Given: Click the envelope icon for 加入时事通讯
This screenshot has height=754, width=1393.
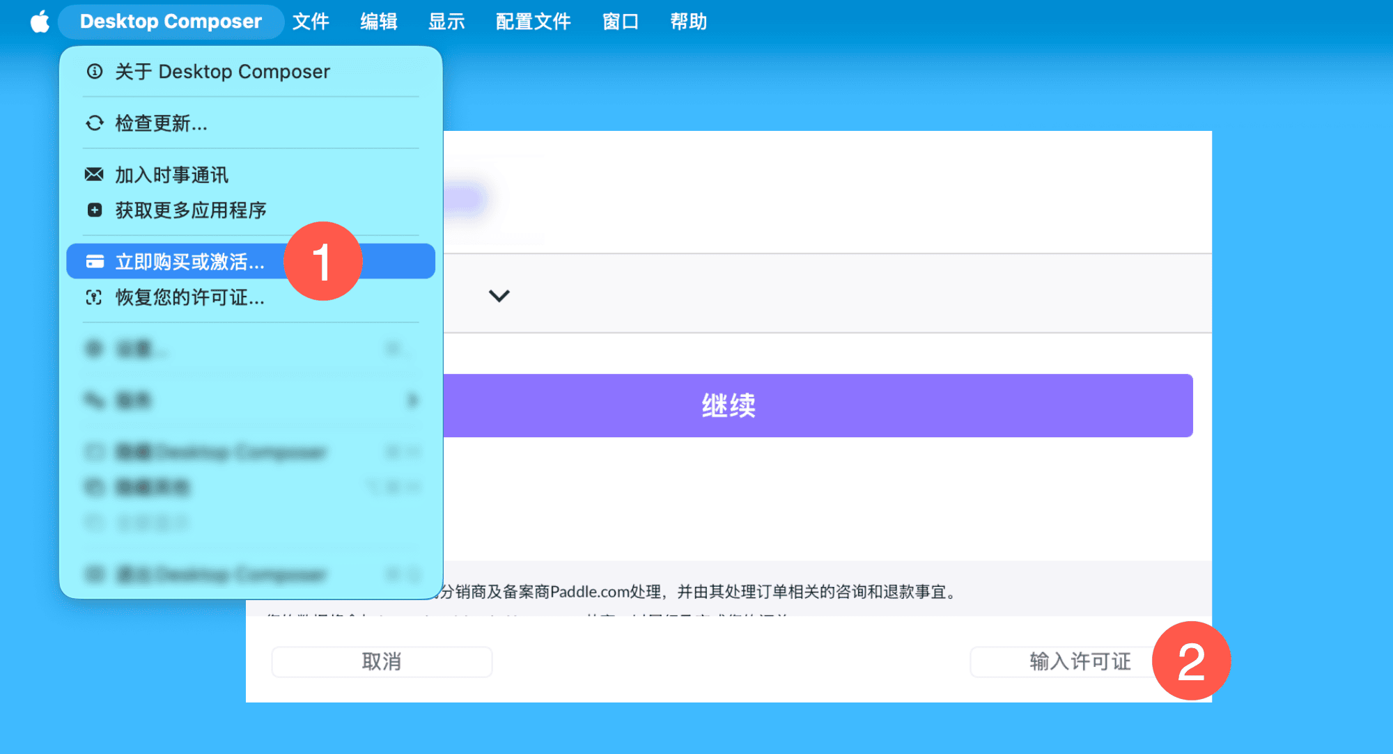Looking at the screenshot, I should click(94, 174).
